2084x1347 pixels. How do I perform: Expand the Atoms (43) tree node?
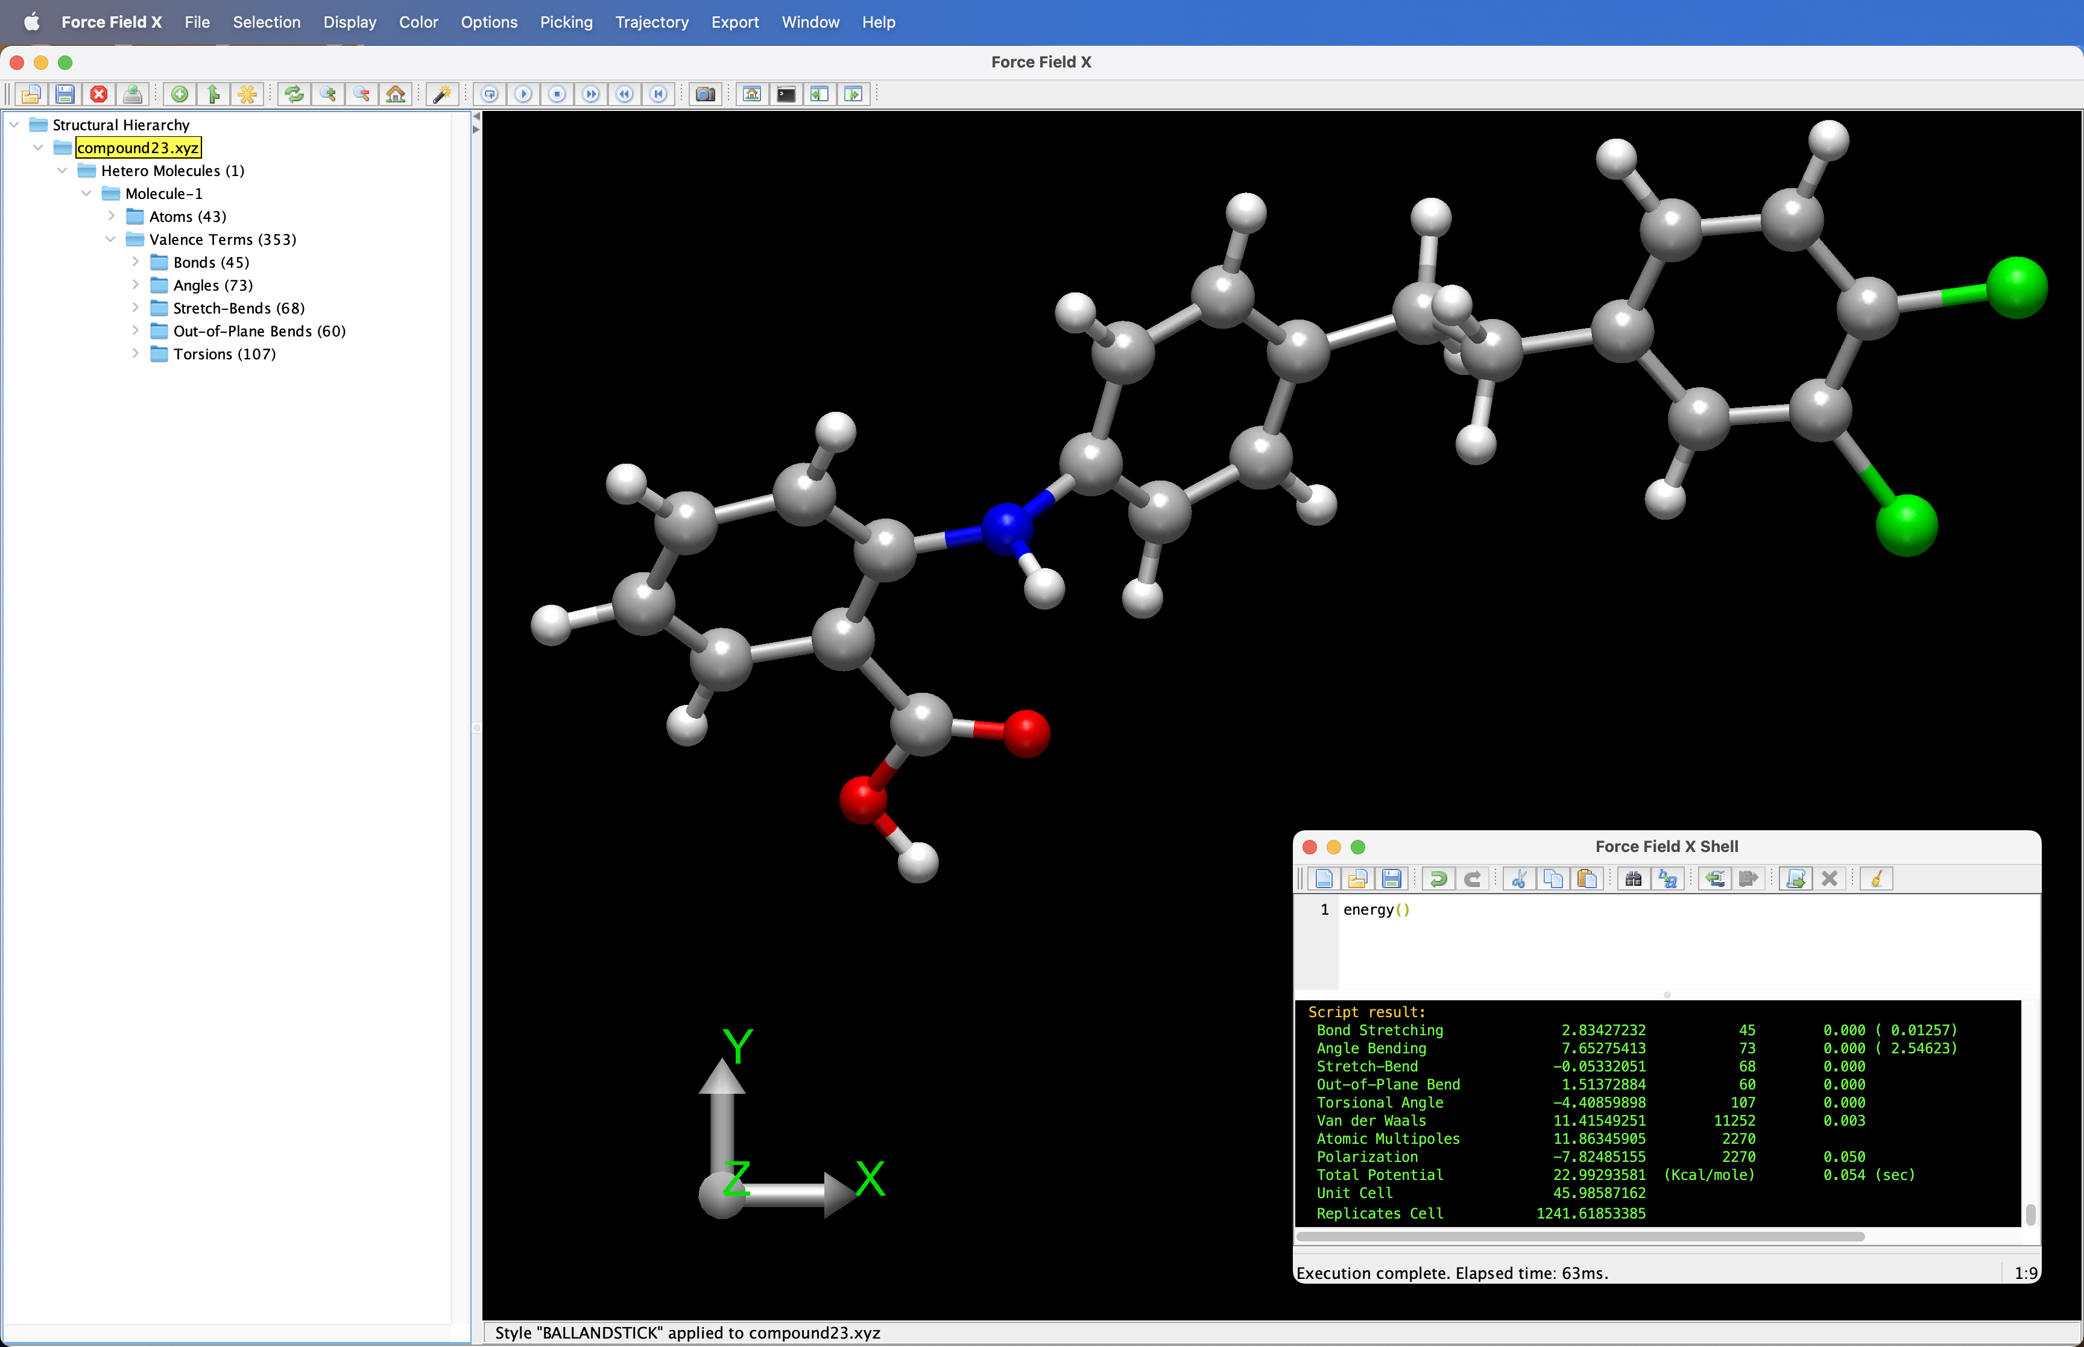click(x=111, y=216)
